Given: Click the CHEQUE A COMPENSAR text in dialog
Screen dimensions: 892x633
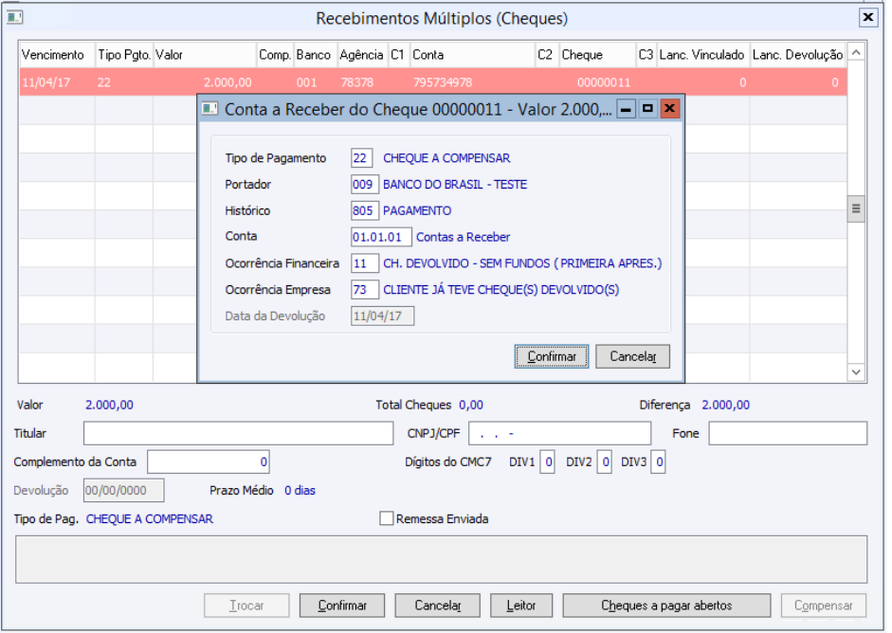Looking at the screenshot, I should click(x=446, y=158).
